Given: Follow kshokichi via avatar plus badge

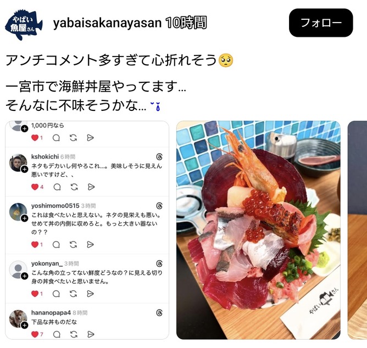Looking at the screenshot, I should pos(25,169).
